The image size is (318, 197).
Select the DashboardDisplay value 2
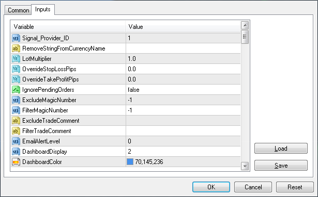pos(183,152)
